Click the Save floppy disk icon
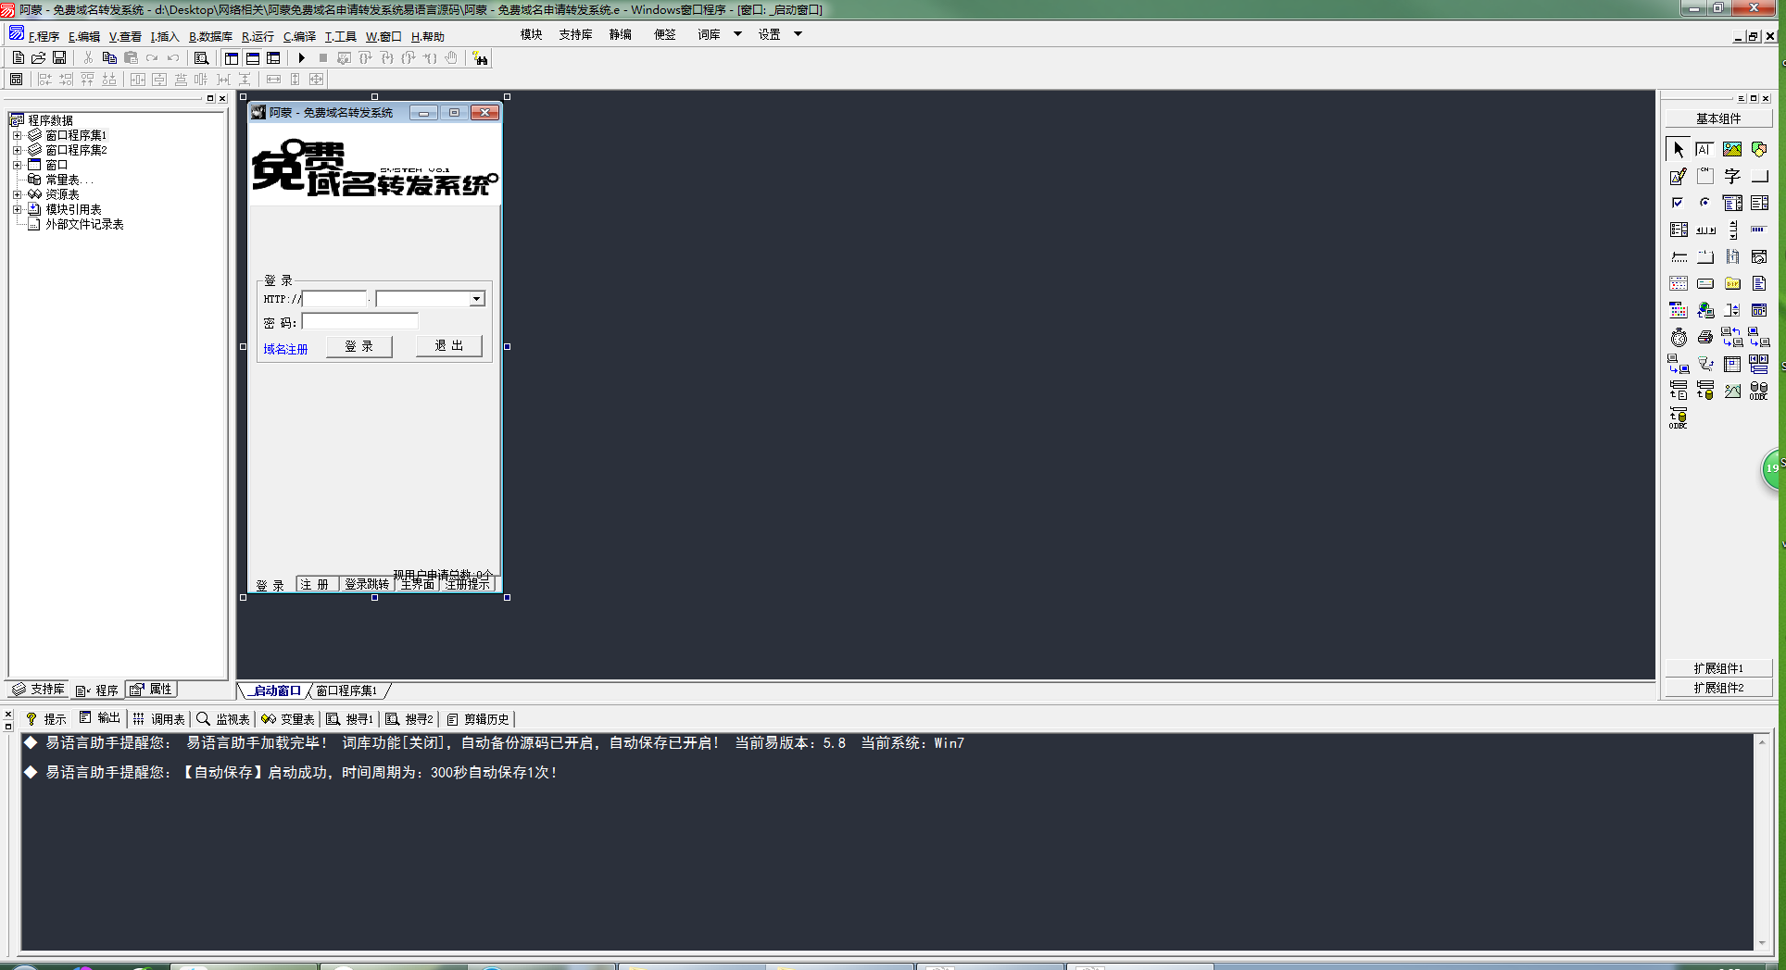The width and height of the screenshot is (1786, 970). [59, 58]
